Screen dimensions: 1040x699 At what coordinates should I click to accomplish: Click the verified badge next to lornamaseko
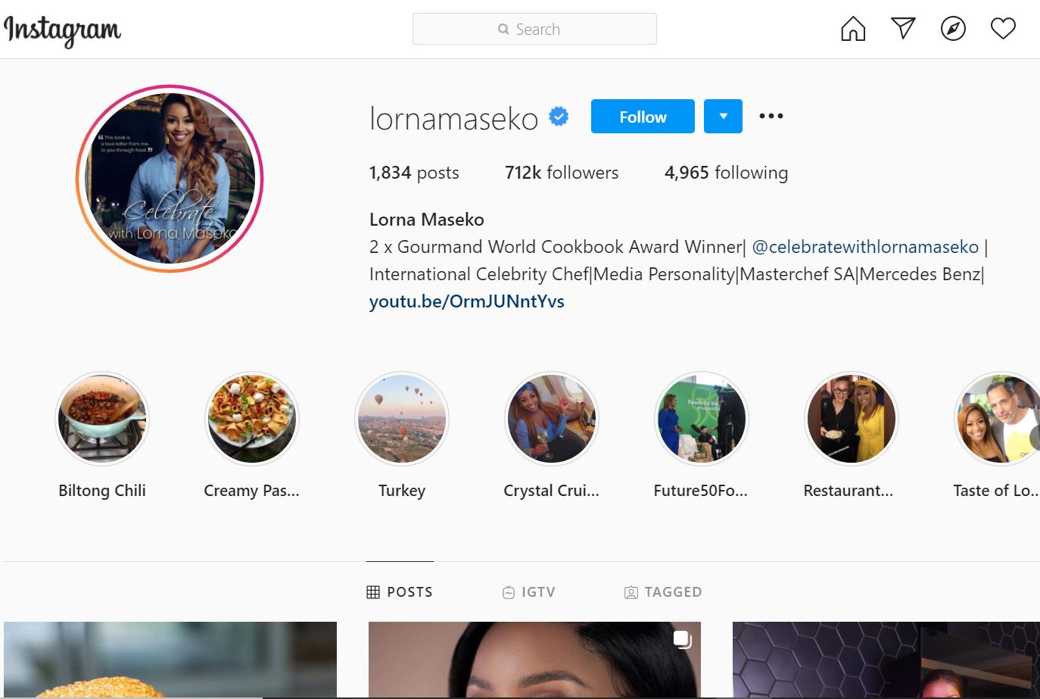(x=559, y=117)
